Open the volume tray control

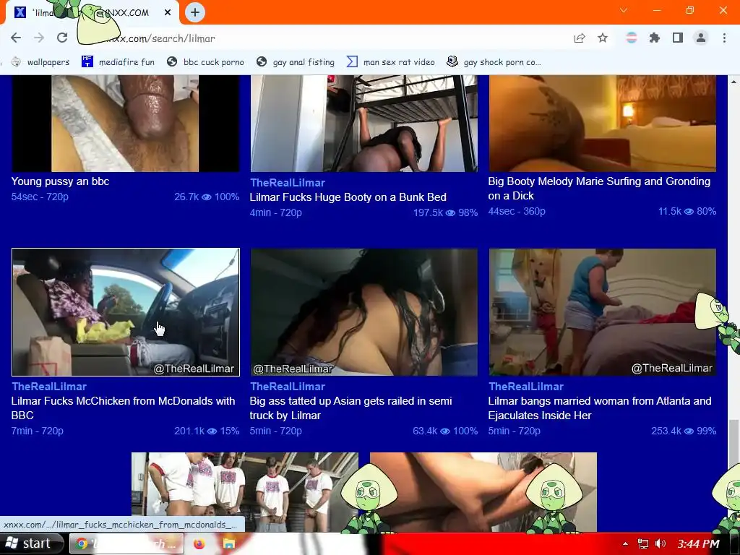tap(661, 543)
